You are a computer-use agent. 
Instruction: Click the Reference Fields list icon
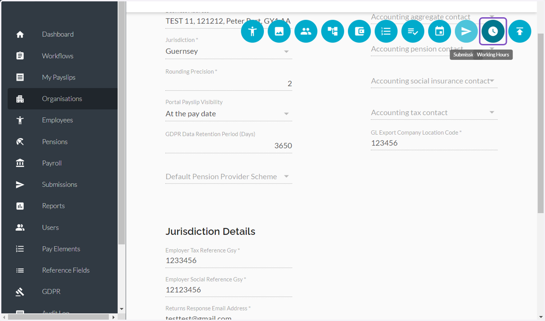click(20, 270)
